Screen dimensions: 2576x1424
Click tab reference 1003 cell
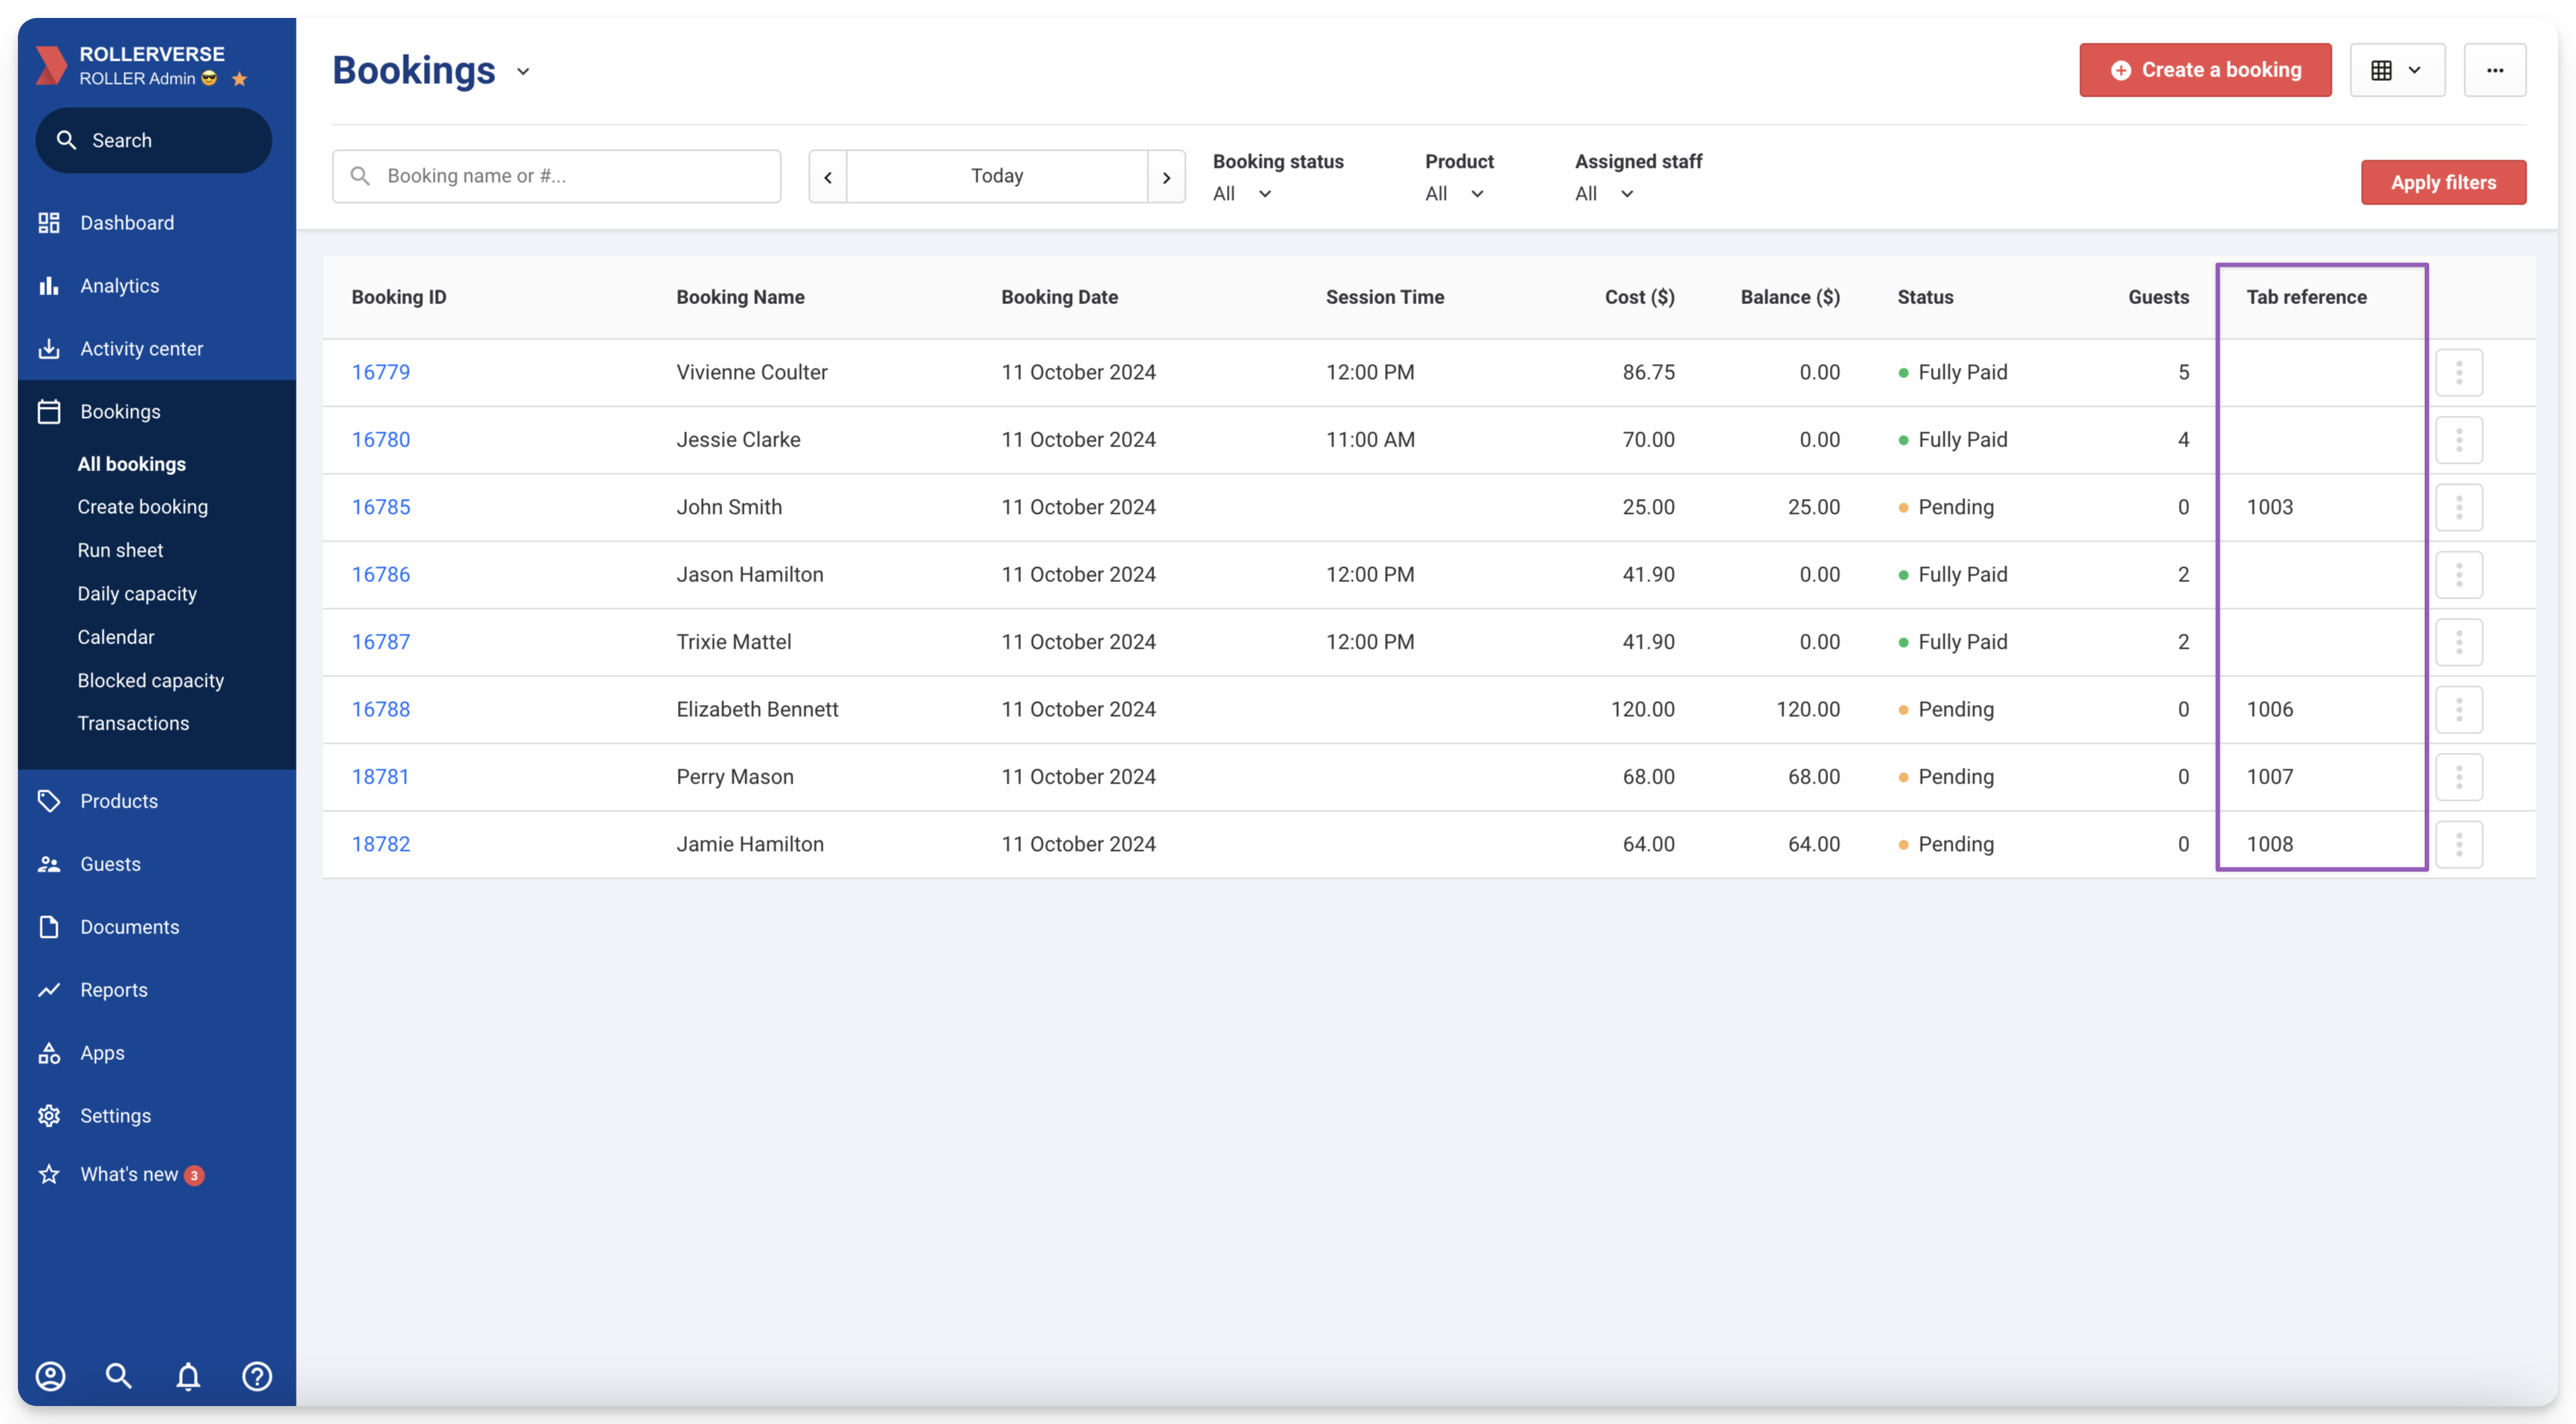tap(2270, 507)
